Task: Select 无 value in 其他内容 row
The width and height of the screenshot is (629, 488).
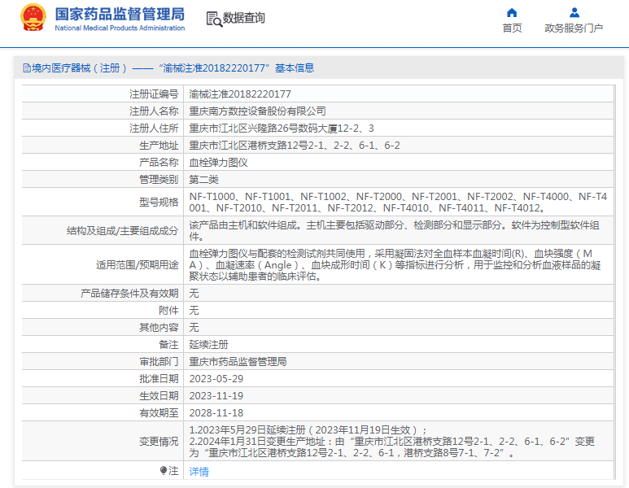Action: tap(194, 328)
